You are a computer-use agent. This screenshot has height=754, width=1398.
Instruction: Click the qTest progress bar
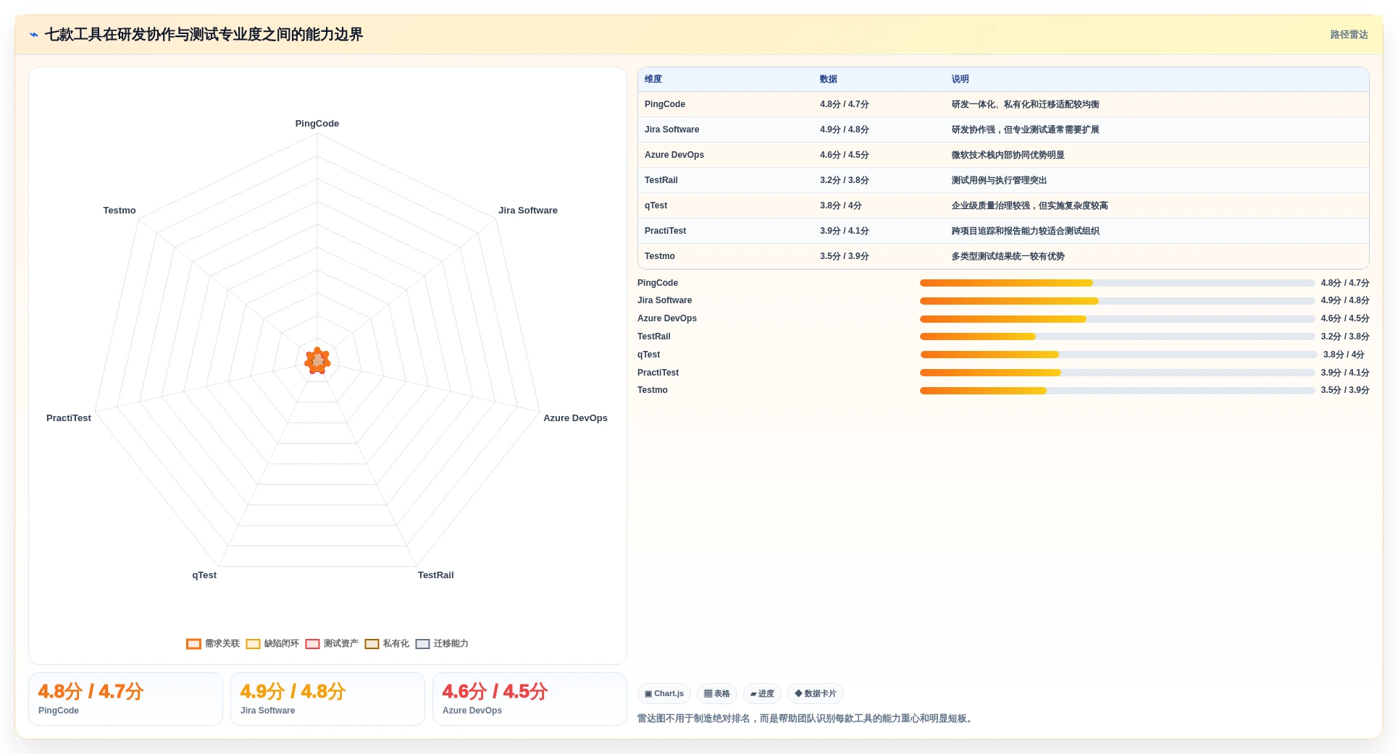tap(1118, 355)
